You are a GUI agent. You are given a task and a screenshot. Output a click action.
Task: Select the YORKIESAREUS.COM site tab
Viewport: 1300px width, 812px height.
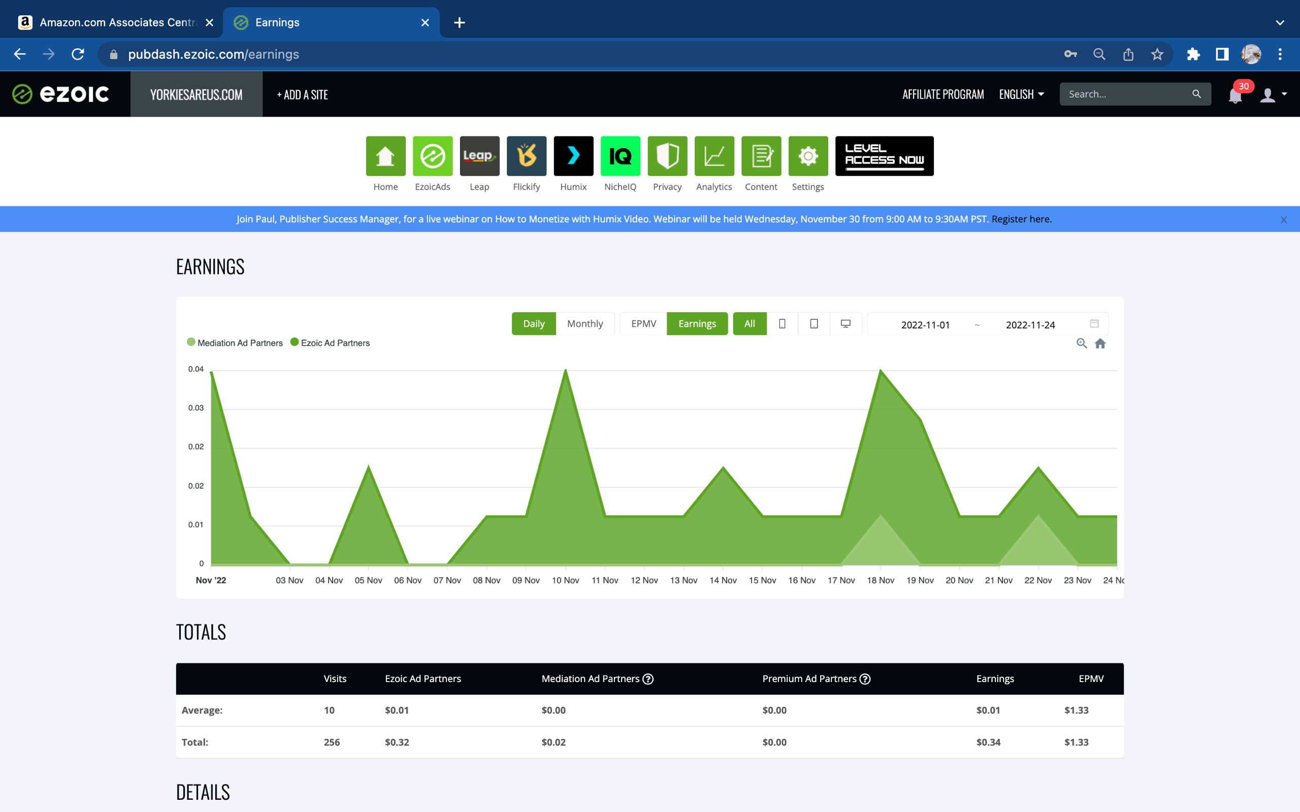pos(196,94)
